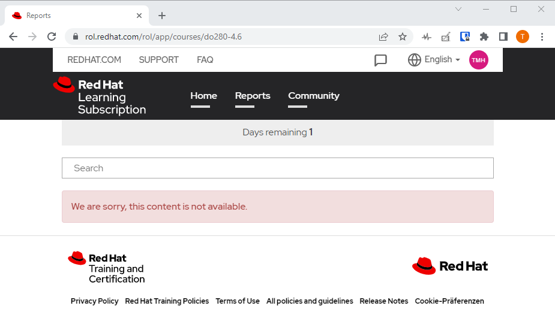The image size is (555, 330).
Task: Select the Community navigation item
Action: click(313, 96)
